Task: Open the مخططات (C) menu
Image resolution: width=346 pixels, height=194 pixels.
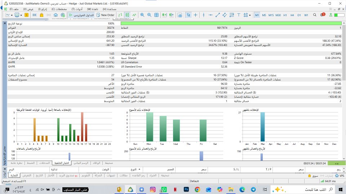Action: pos(59,9)
